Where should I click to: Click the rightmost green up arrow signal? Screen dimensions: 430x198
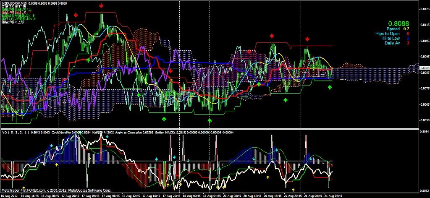tap(330, 87)
